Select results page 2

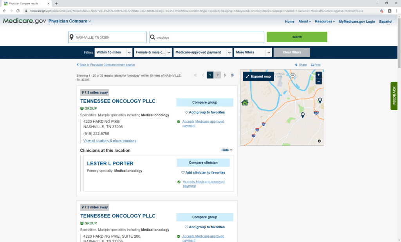[217, 75]
